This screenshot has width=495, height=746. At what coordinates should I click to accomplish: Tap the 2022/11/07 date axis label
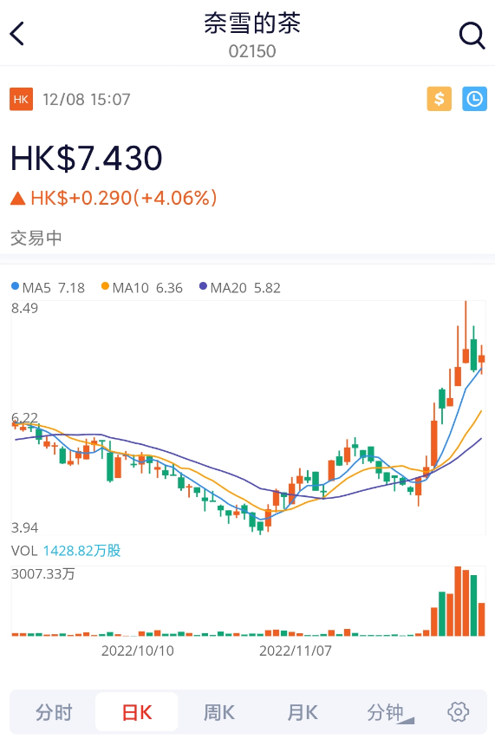coord(296,651)
